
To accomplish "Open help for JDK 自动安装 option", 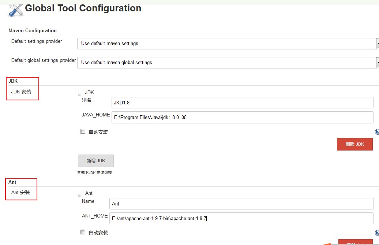I will coord(377,132).
